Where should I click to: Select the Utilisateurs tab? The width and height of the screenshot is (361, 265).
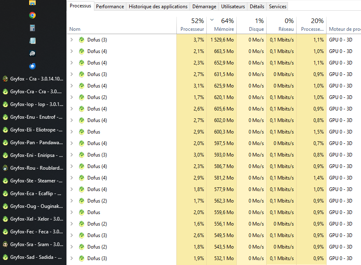[x=233, y=7]
